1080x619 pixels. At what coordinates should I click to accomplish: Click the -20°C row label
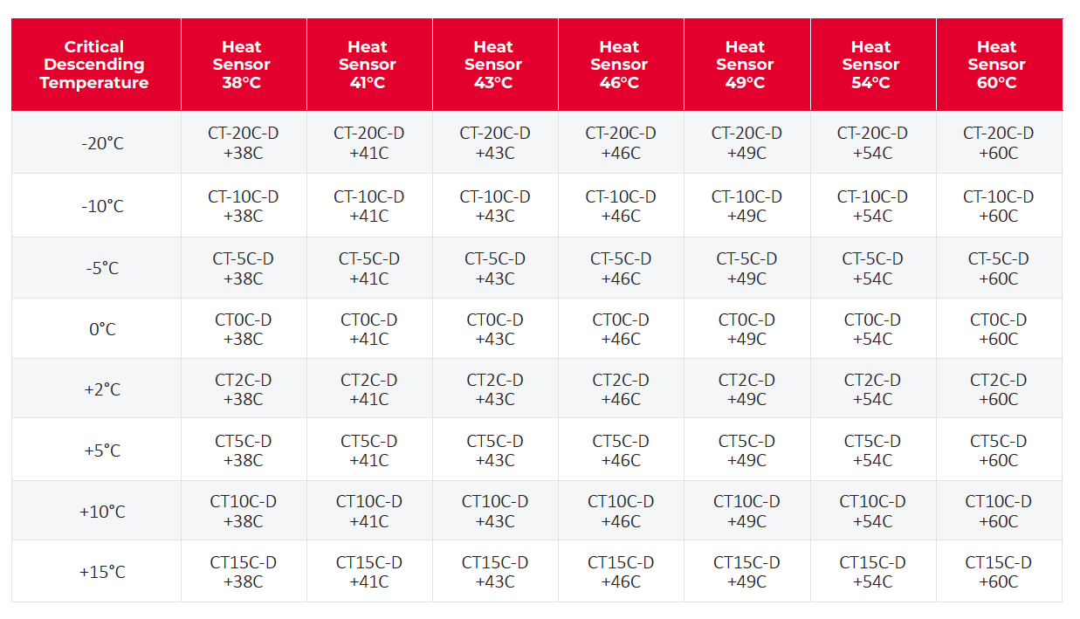(103, 143)
